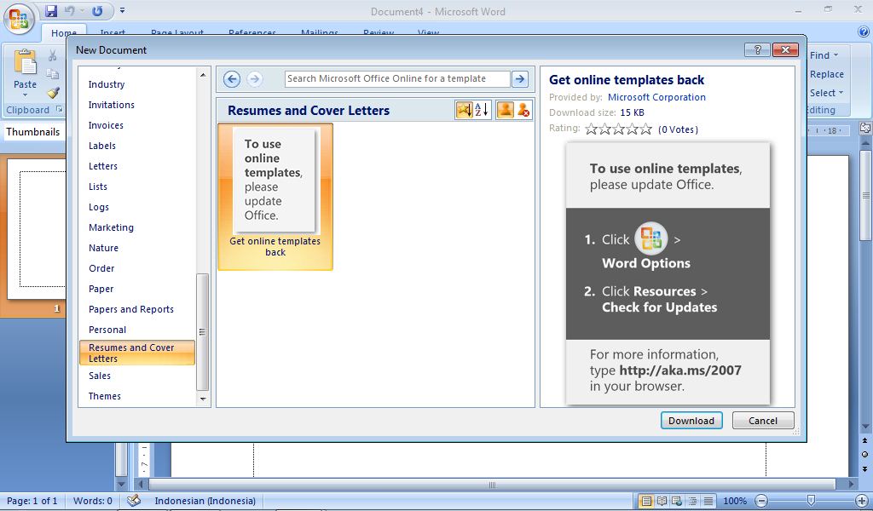Open Word Help icon in ribbon

(x=864, y=32)
